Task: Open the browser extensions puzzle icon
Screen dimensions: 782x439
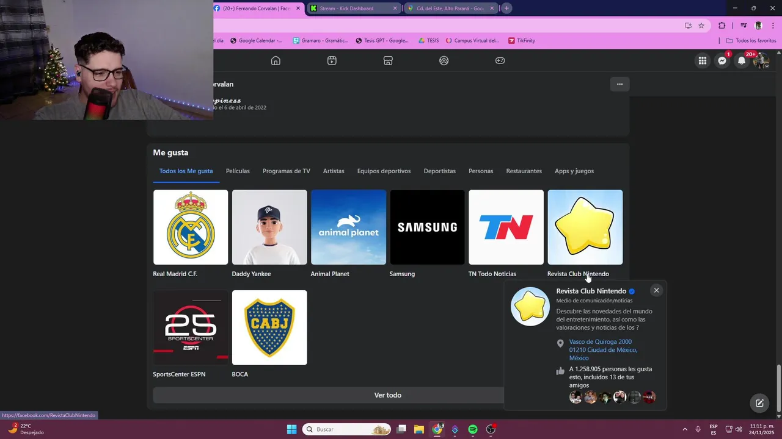Action: click(x=722, y=26)
